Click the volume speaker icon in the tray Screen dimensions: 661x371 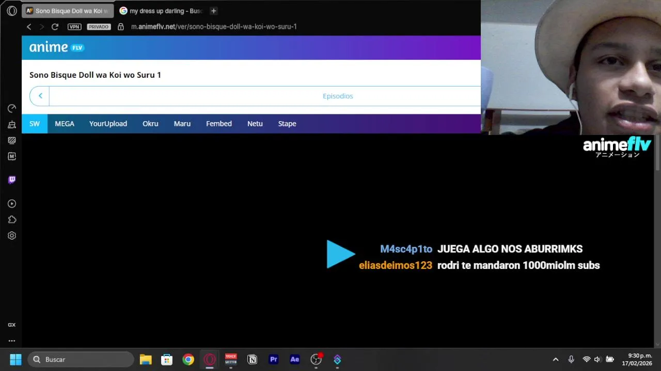[597, 359]
